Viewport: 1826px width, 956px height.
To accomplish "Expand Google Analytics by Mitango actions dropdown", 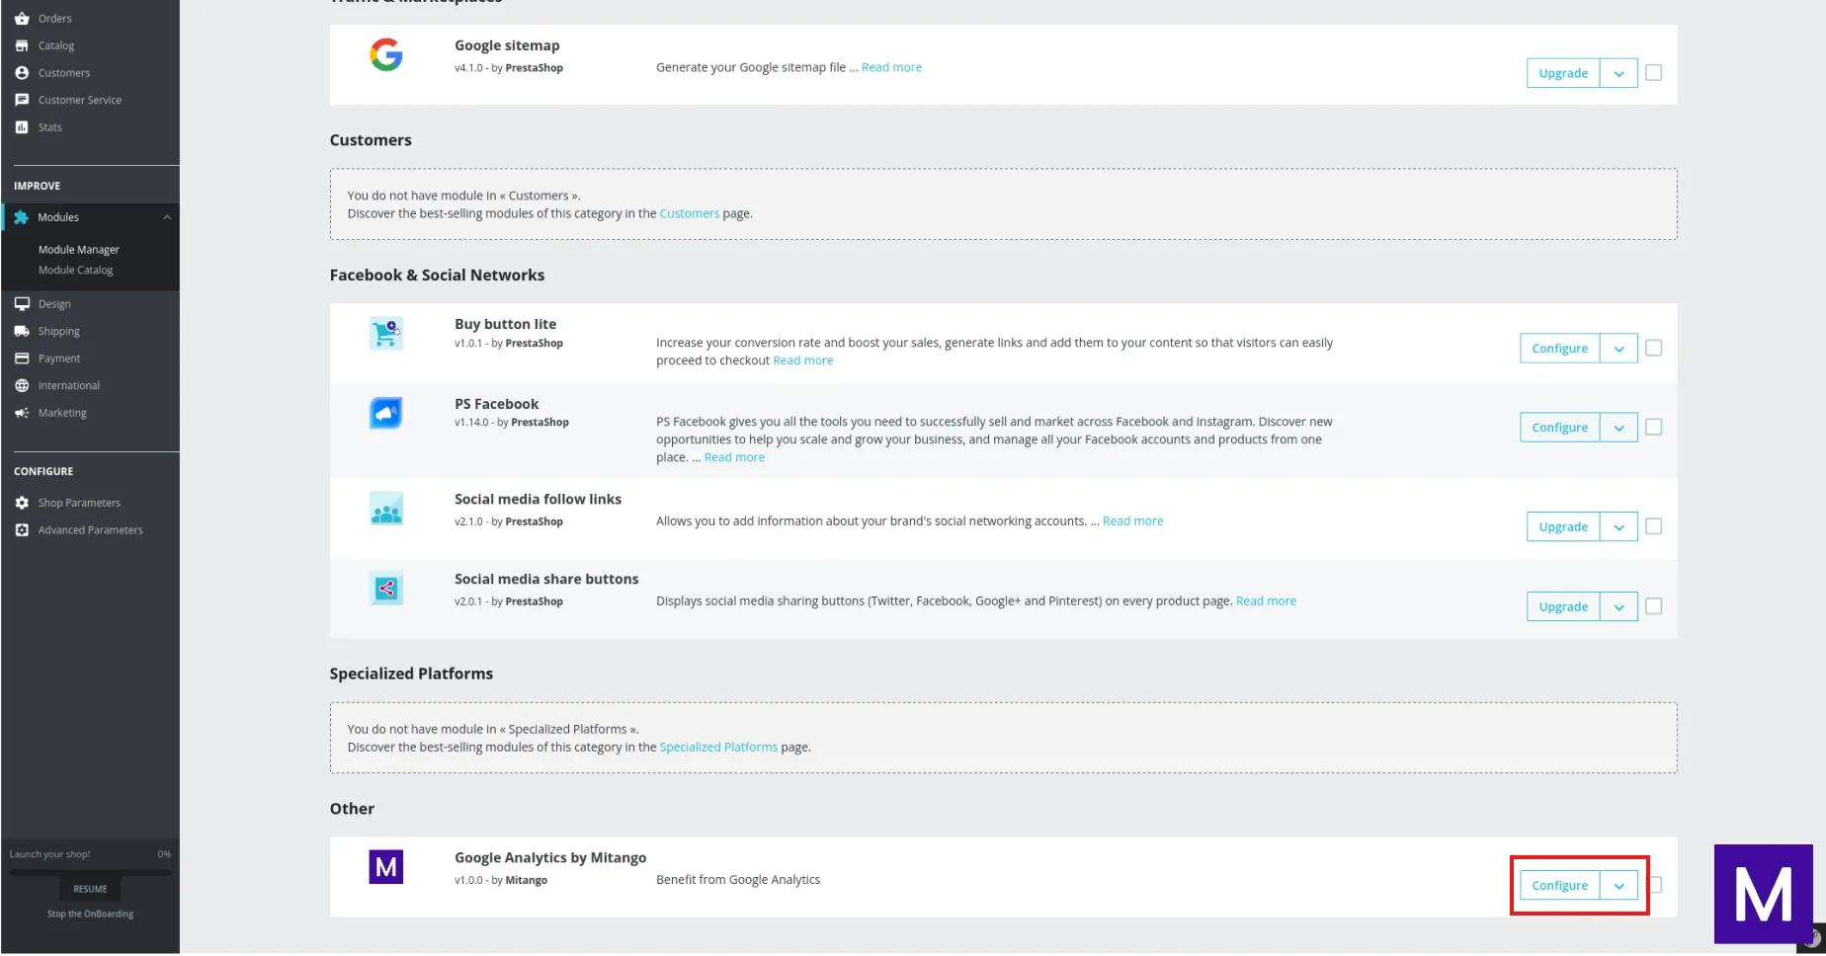I will (x=1618, y=886).
